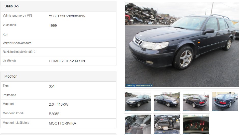Select the rear tailgate view thumbnail
The width and height of the screenshot is (239, 135).
[225, 101]
